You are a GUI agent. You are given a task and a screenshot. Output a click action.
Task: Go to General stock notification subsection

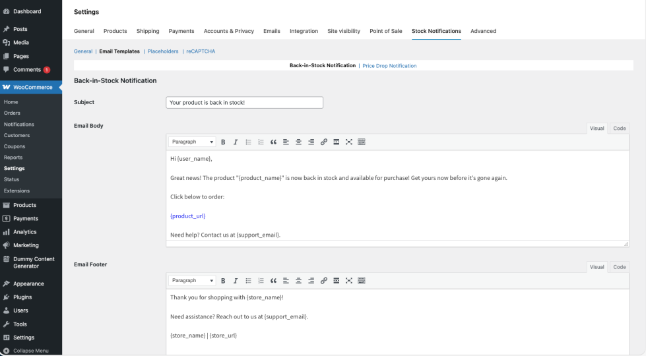82,51
